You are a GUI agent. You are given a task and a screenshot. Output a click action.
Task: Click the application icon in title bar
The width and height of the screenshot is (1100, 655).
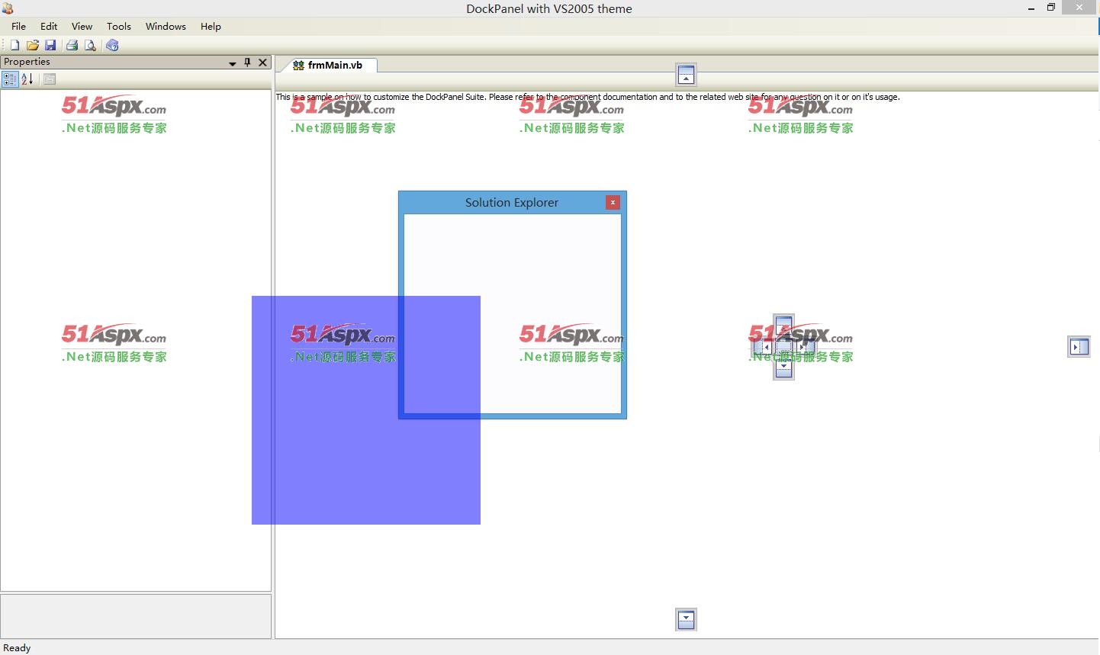[8, 8]
